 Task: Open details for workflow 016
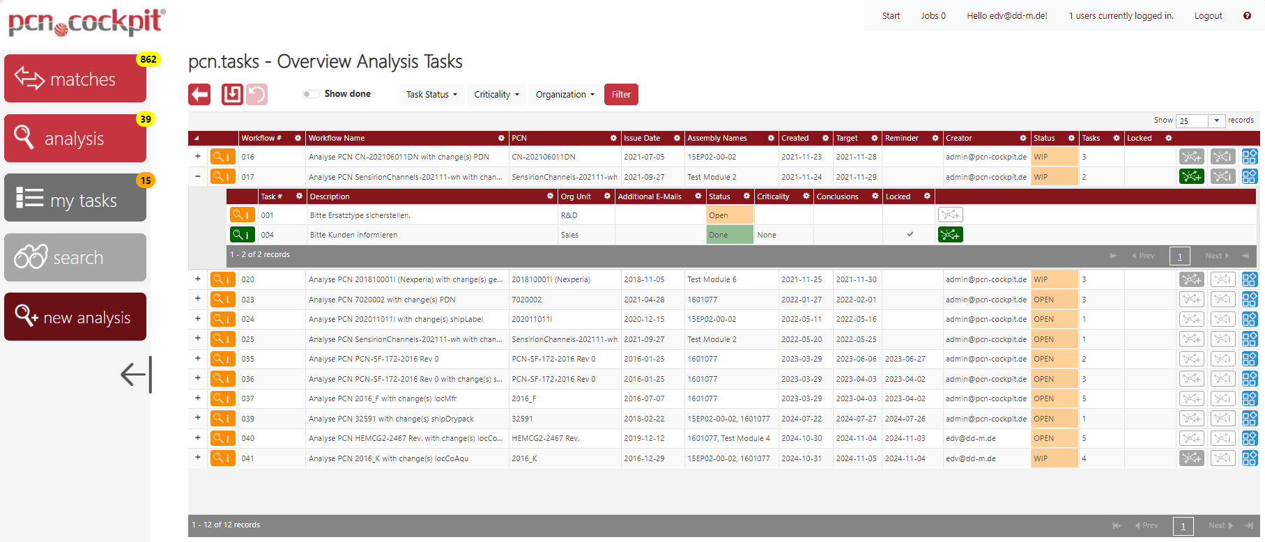[223, 157]
